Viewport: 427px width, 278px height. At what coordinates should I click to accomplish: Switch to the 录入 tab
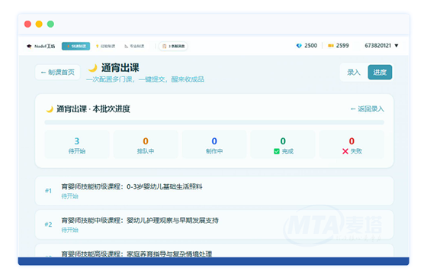coord(354,73)
